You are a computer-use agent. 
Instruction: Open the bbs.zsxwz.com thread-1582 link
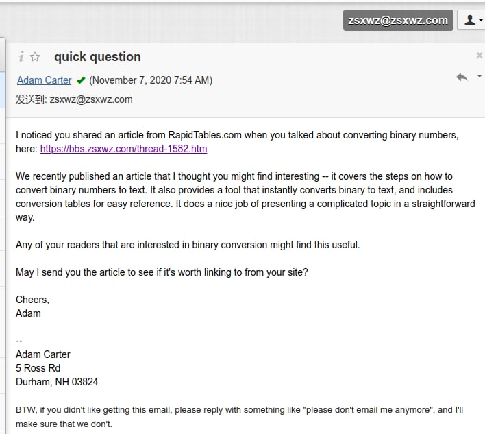click(x=123, y=149)
